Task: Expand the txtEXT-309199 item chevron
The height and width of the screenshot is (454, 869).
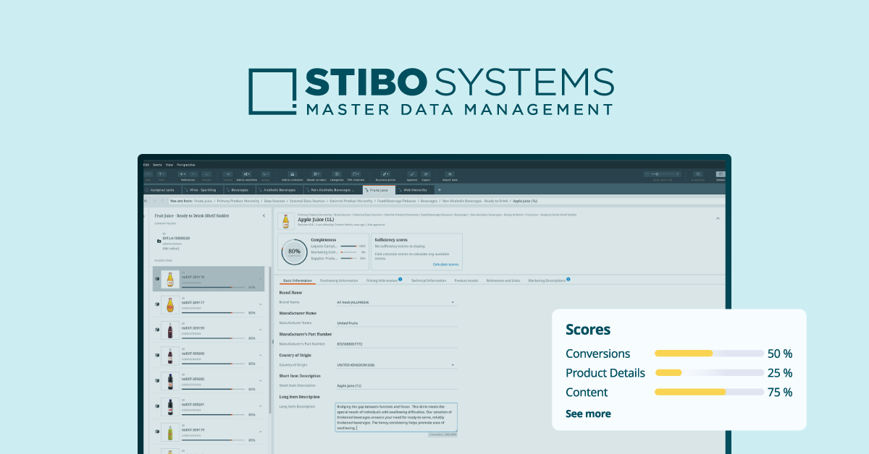Action: pyautogui.click(x=261, y=330)
